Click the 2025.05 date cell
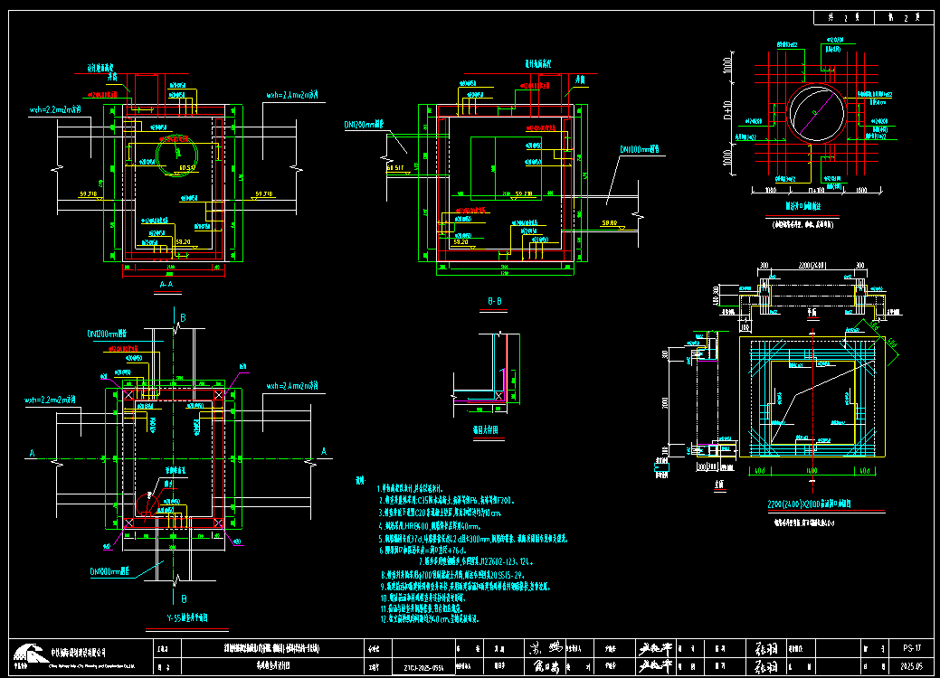The image size is (940, 678). pos(912,665)
